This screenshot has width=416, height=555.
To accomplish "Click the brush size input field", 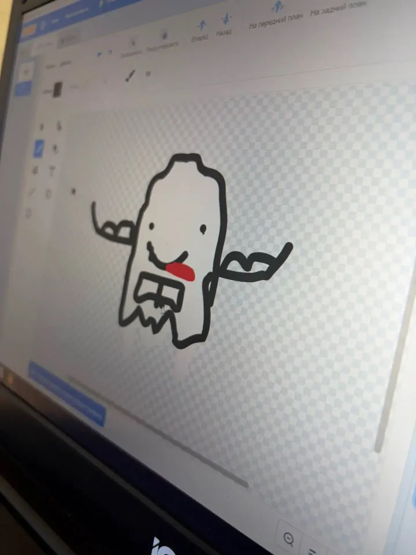I will (x=148, y=73).
